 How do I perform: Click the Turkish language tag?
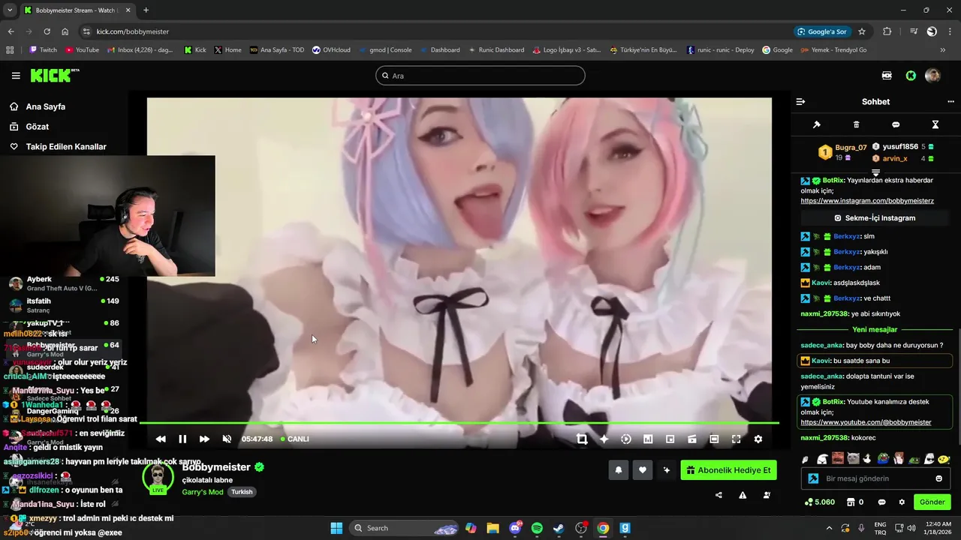pyautogui.click(x=242, y=492)
